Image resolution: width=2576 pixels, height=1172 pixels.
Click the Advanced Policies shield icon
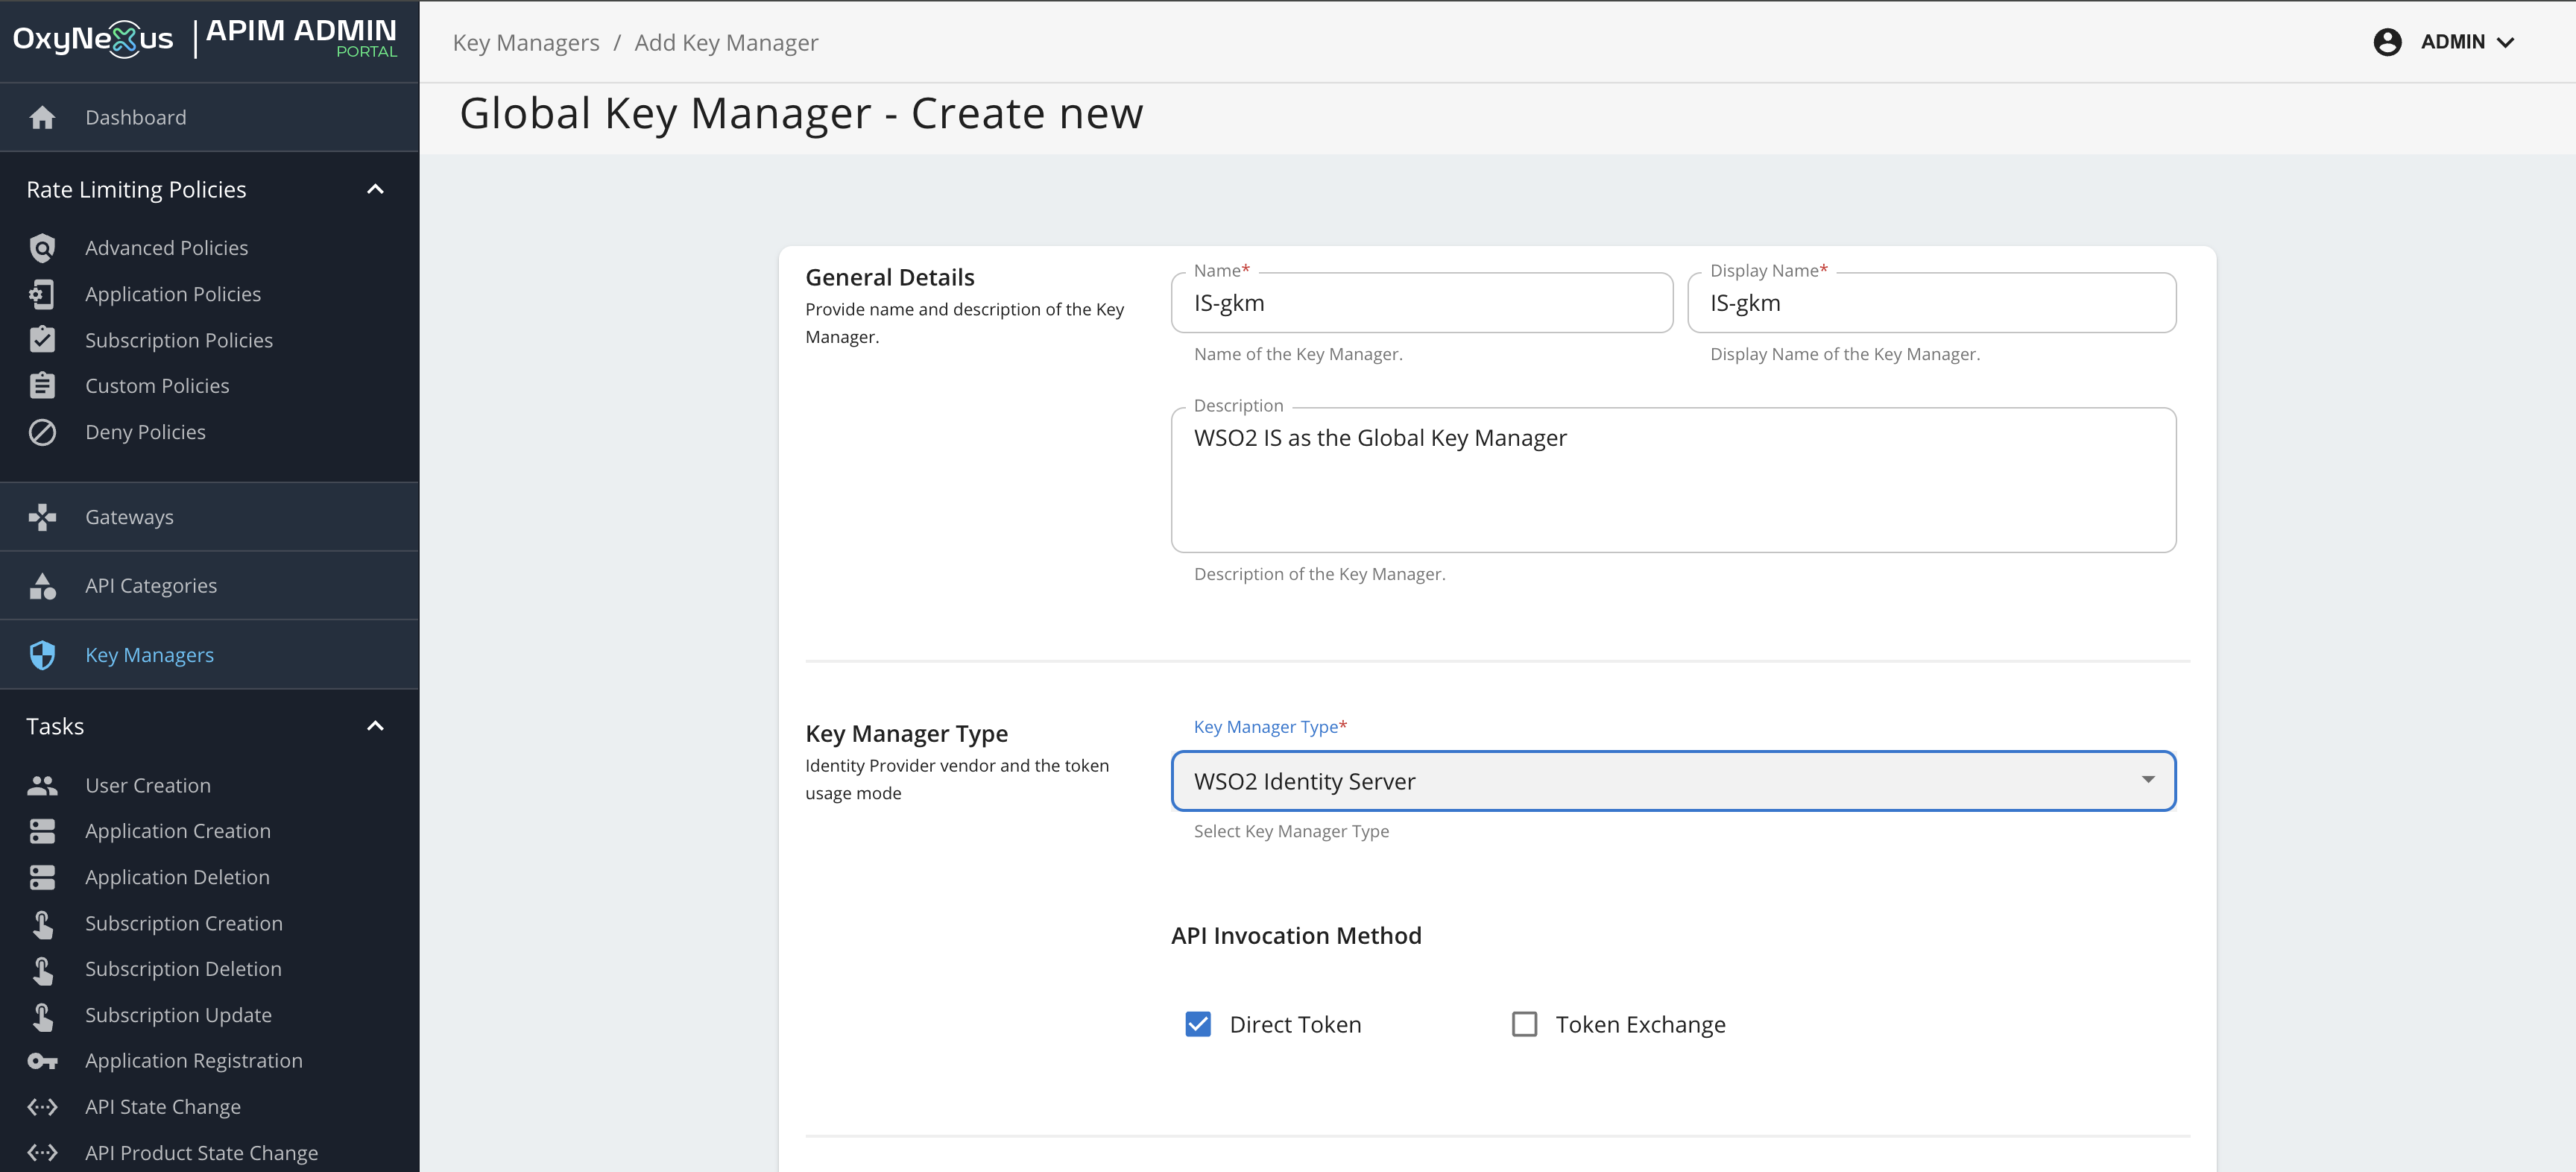pos(42,248)
